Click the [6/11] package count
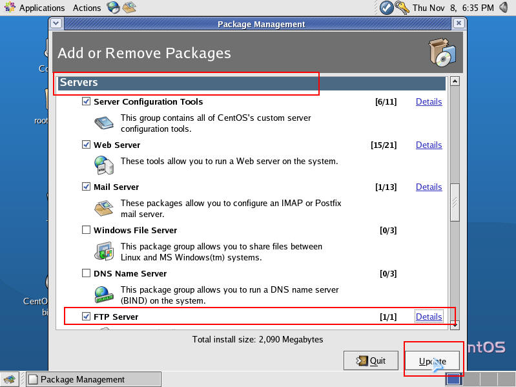Screen dimensions: 516x387 click(x=386, y=101)
